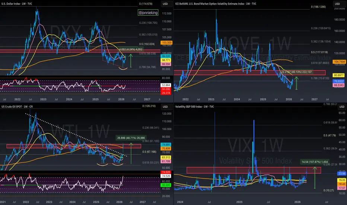Click 2027 on the MOVE chart time axis
Image resolution: width=347 pixels, height=205 pixels.
pyautogui.click(x=314, y=99)
